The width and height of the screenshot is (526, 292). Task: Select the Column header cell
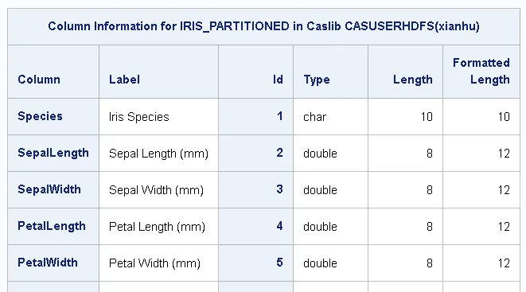click(53, 72)
